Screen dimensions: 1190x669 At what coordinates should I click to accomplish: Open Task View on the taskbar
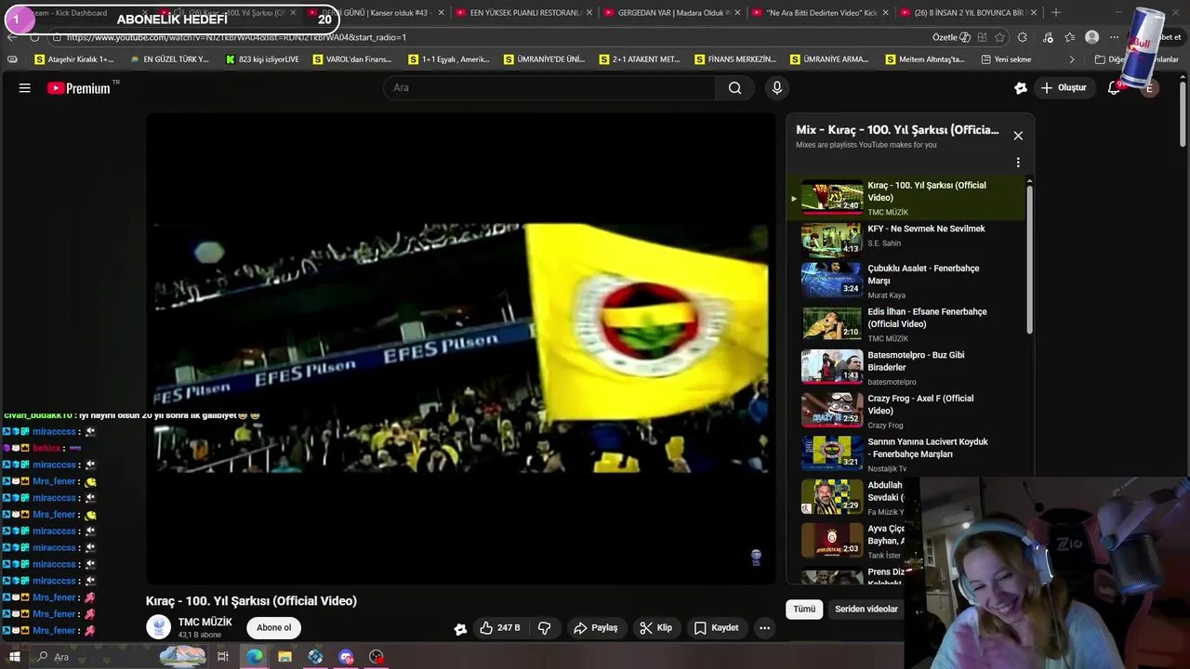(223, 657)
